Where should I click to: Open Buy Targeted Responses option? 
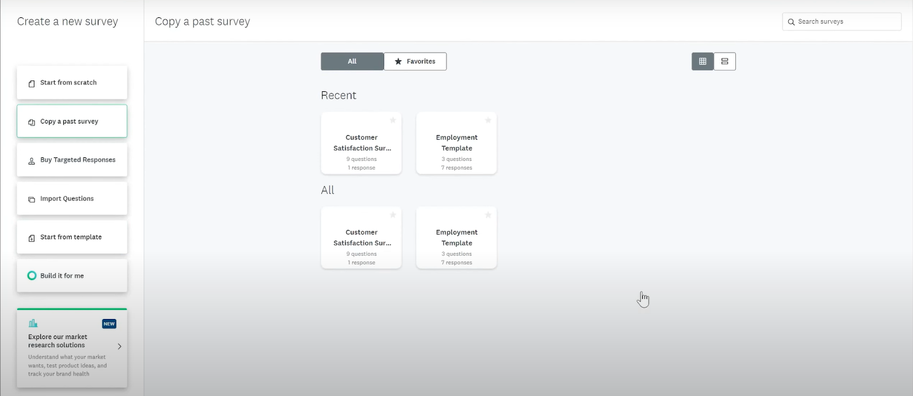coord(72,160)
